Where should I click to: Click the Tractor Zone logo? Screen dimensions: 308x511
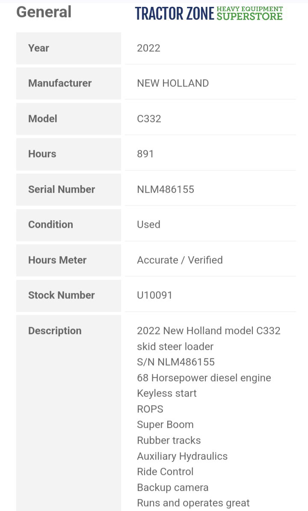209,14
